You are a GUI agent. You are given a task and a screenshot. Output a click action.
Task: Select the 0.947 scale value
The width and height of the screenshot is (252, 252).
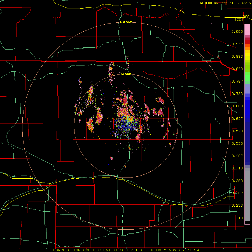pos(237,44)
